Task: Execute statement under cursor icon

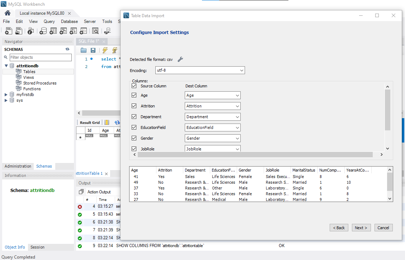Action: [115, 50]
